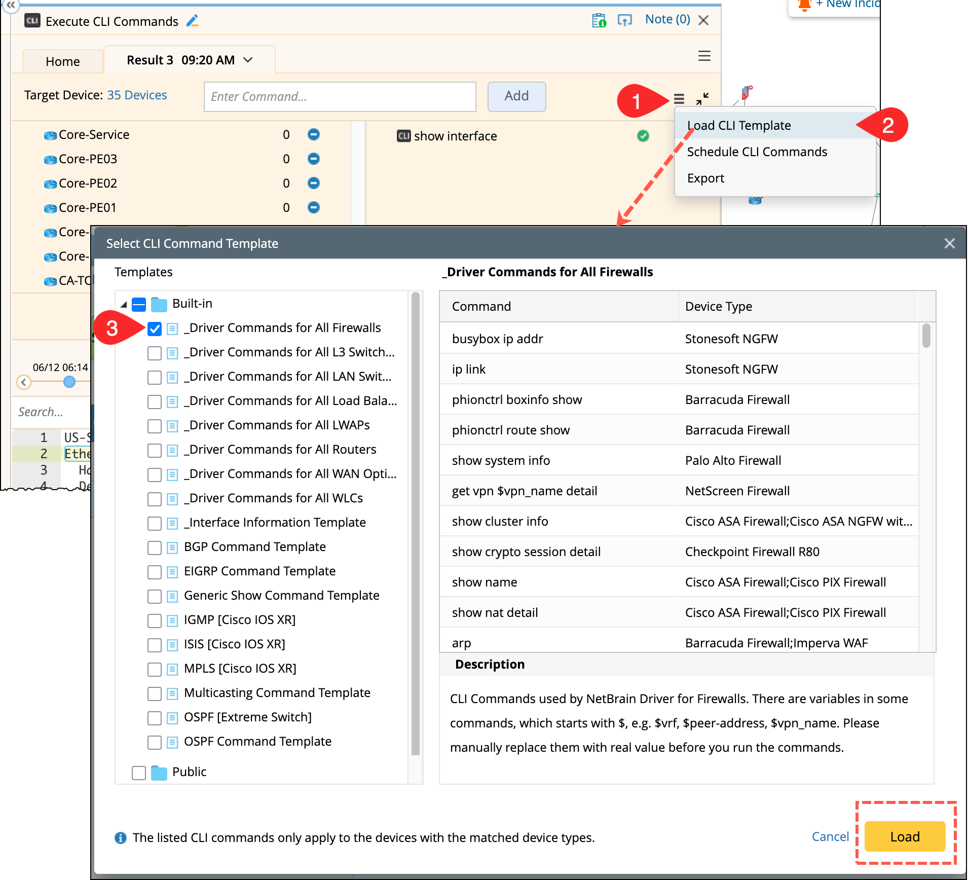The image size is (968, 880).
Task: Open the 35 Devices link
Action: [137, 95]
